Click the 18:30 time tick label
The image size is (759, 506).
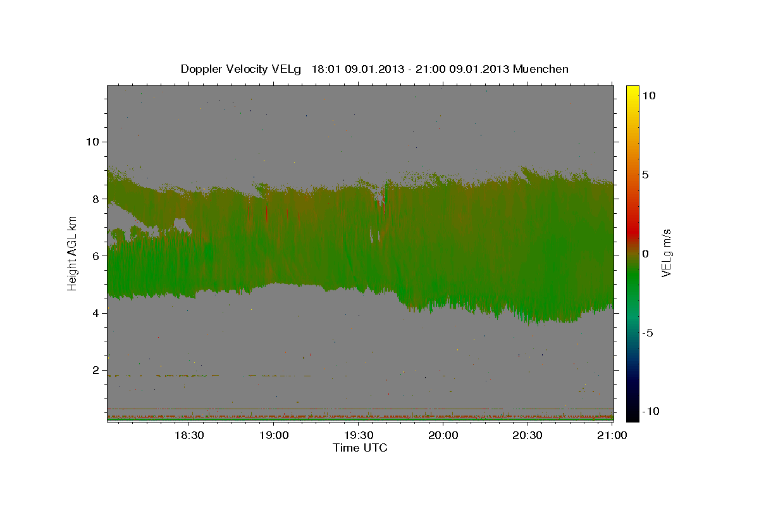(189, 435)
